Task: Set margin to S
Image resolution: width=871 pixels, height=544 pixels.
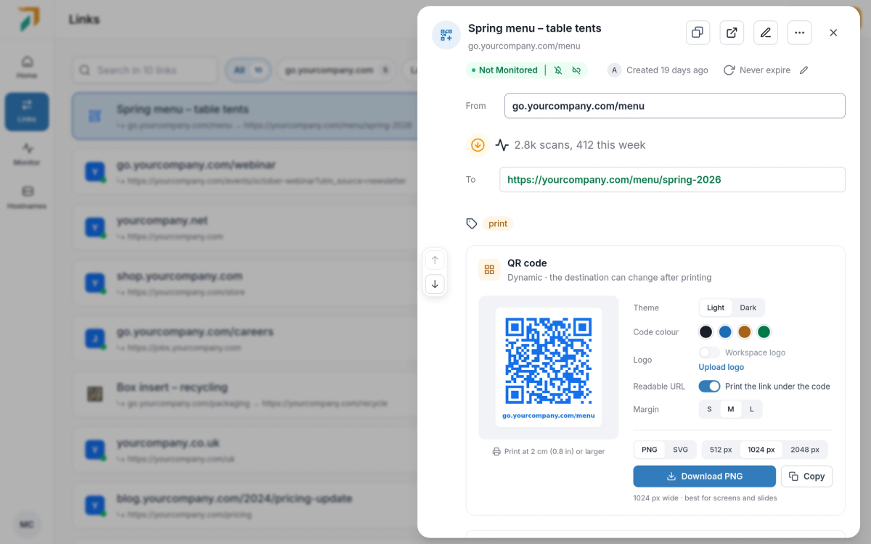Action: coord(709,409)
